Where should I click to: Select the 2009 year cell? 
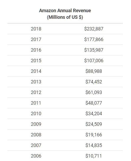tap(36, 124)
